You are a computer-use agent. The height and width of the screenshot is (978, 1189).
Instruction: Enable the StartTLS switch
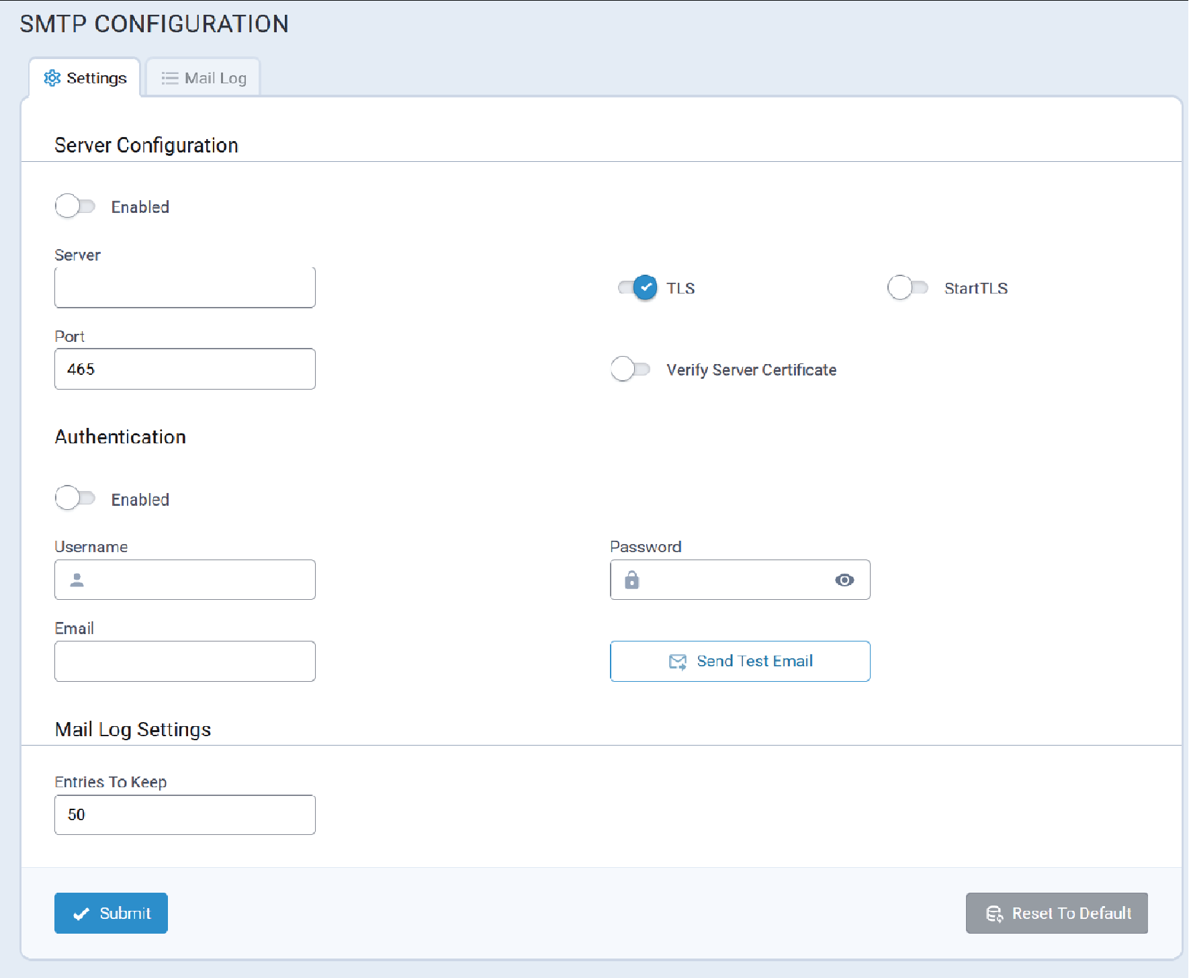[x=908, y=288]
